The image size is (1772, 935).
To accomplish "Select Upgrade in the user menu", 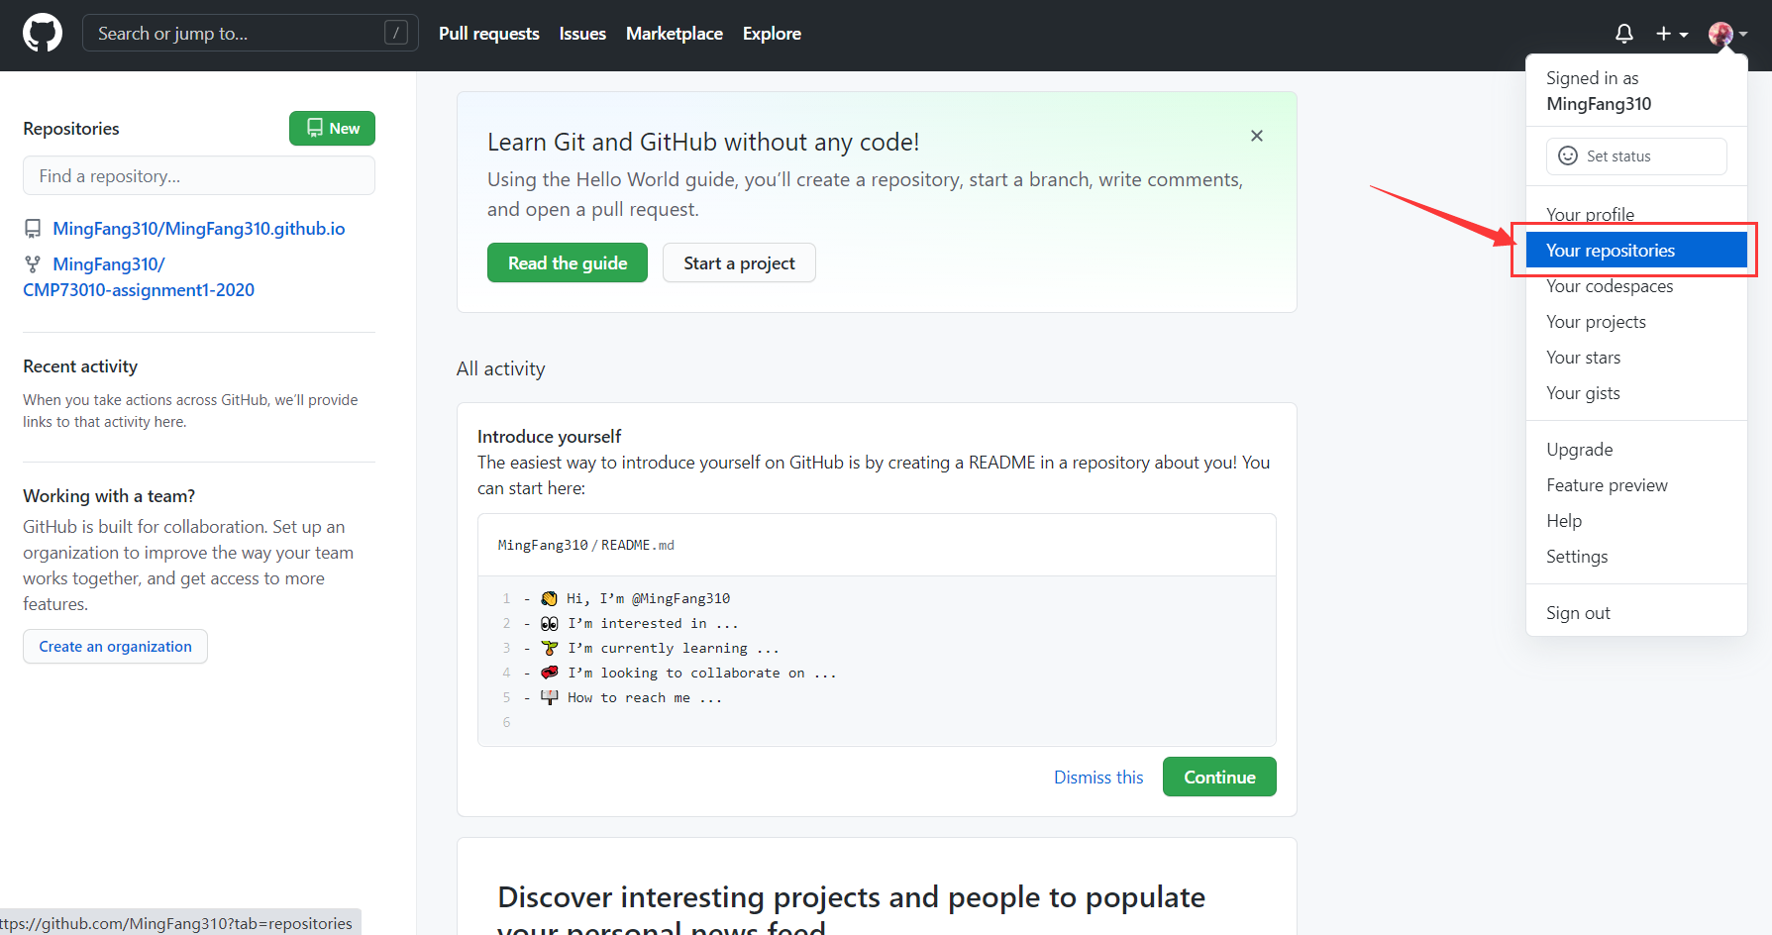I will [x=1636, y=450].
